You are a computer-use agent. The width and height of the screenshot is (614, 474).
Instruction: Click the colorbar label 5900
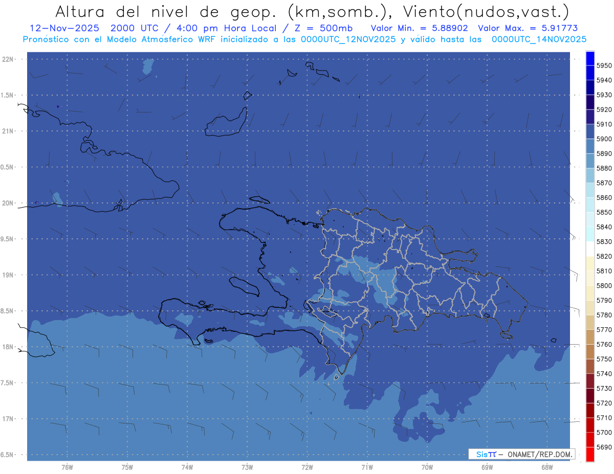pos(604,139)
